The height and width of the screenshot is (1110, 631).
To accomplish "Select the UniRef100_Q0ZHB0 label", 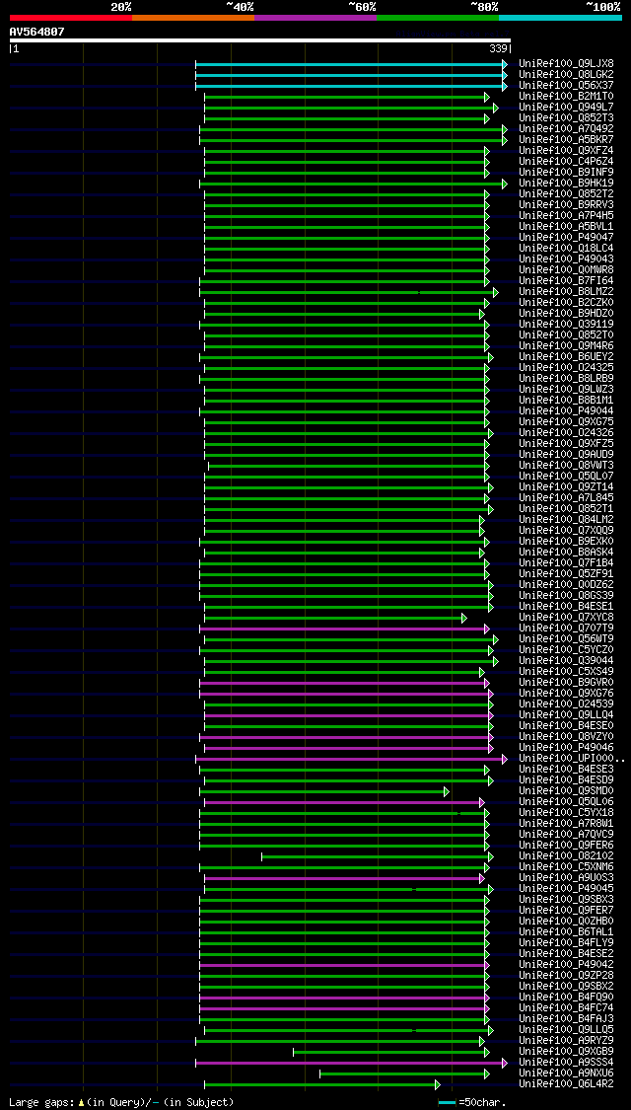I will [x=566, y=921].
